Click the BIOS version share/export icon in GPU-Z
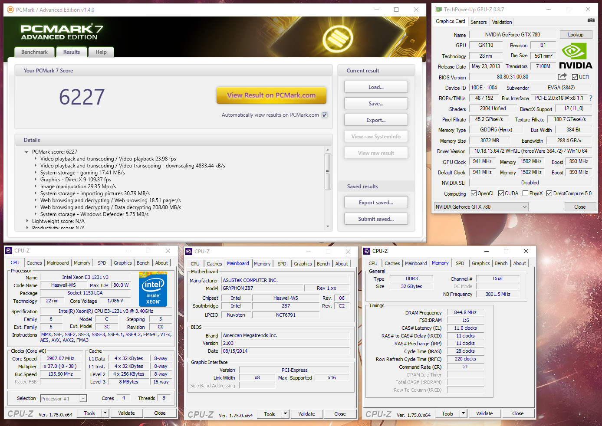602x426 pixels. tap(562, 77)
